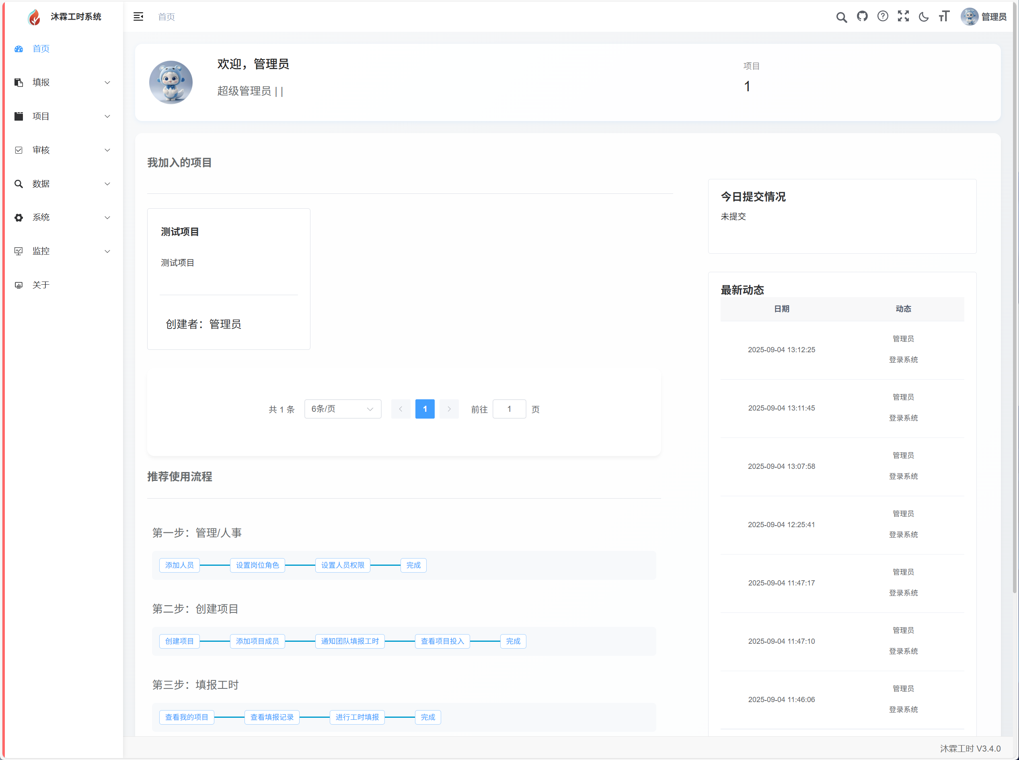Click the flame logo of 沐霖工时系统
The image size is (1019, 760).
pos(34,17)
